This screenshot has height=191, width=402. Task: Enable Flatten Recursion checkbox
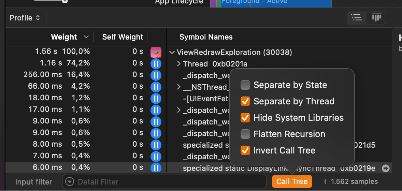[245, 134]
